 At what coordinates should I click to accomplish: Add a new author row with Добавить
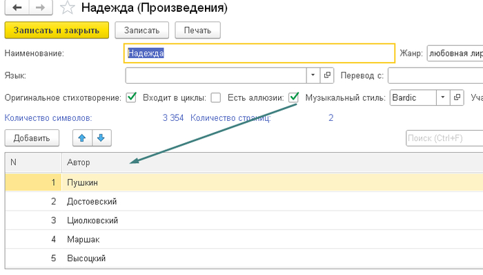click(32, 137)
